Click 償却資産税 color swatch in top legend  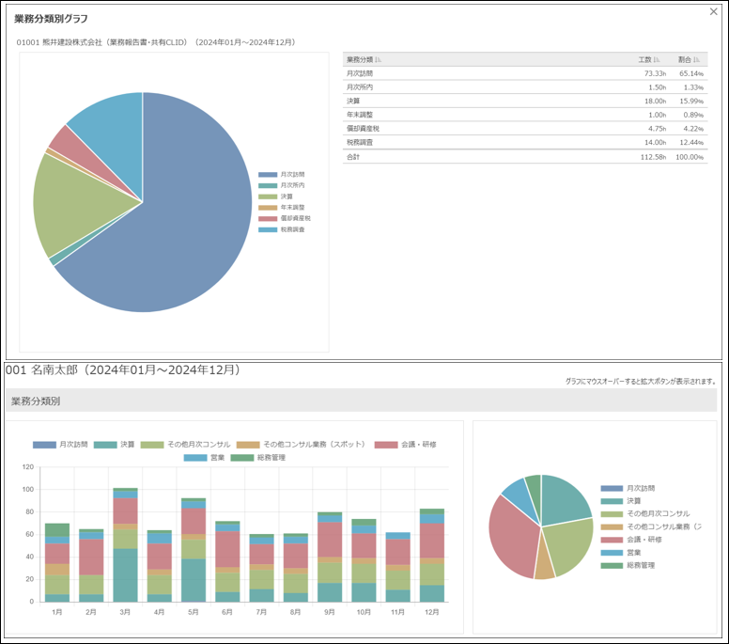[x=268, y=218]
